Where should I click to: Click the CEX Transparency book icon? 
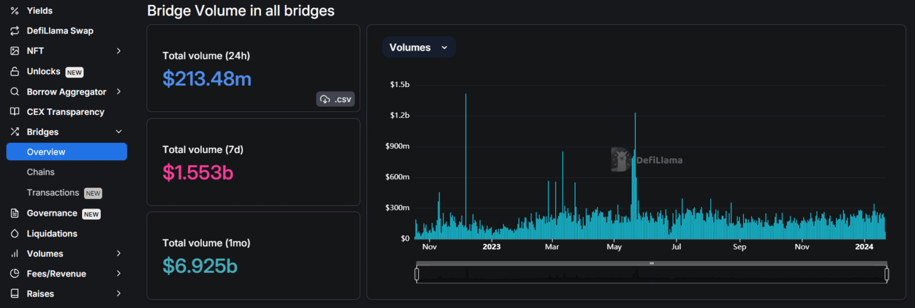15,112
